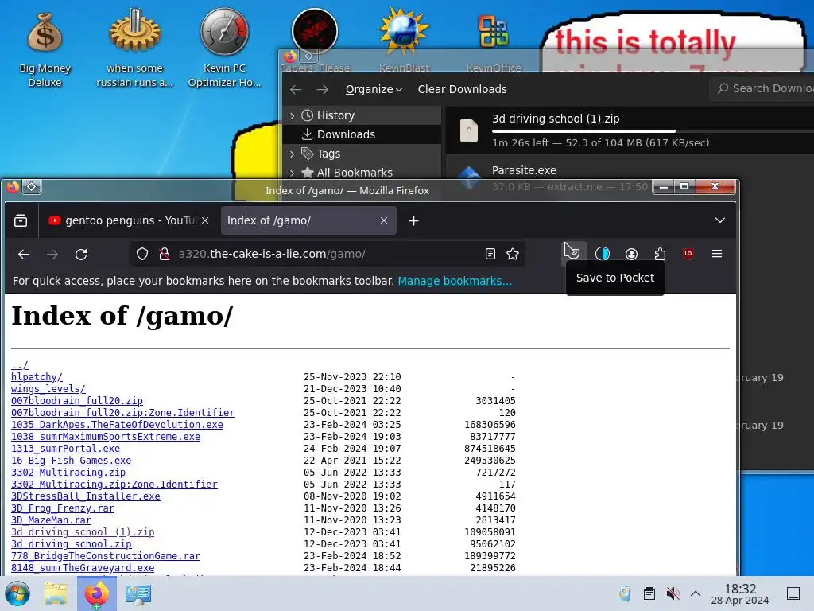Close the gentoo penguins YouTube tab
Viewport: 814px width, 611px height.
click(205, 221)
